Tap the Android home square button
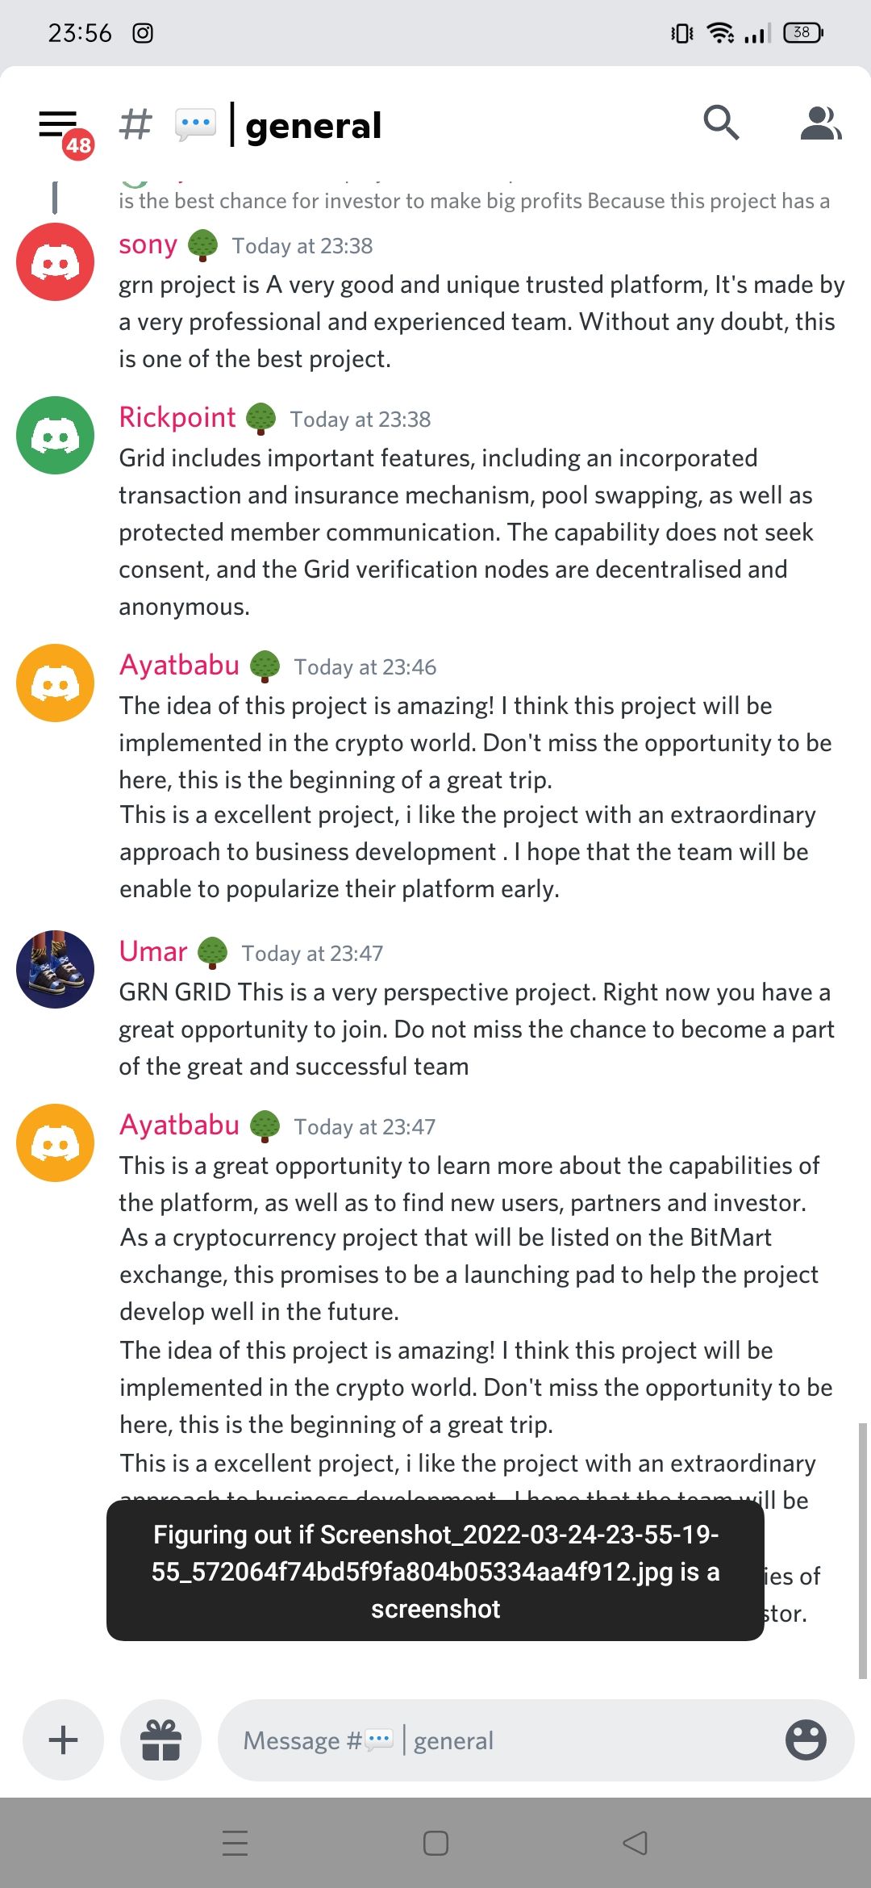This screenshot has width=871, height=1888. (x=435, y=1843)
